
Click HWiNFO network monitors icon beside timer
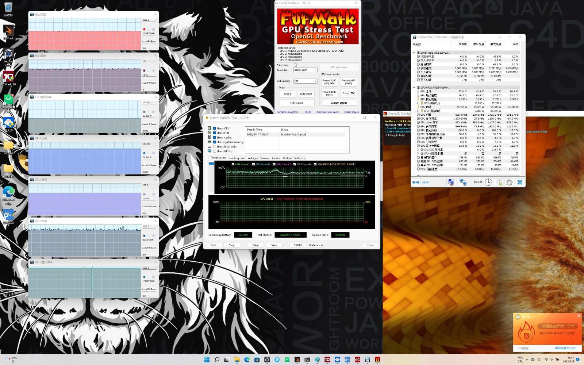tap(463, 182)
